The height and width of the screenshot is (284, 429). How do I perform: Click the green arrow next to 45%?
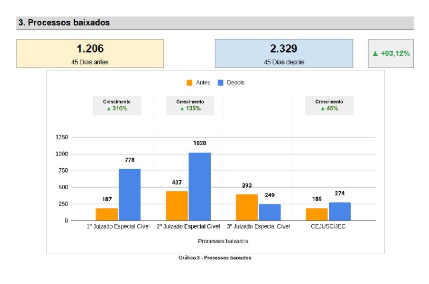point(322,109)
